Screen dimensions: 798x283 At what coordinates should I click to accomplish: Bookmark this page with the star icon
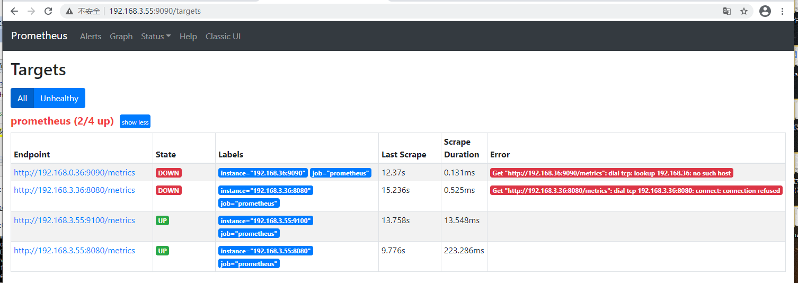point(744,11)
